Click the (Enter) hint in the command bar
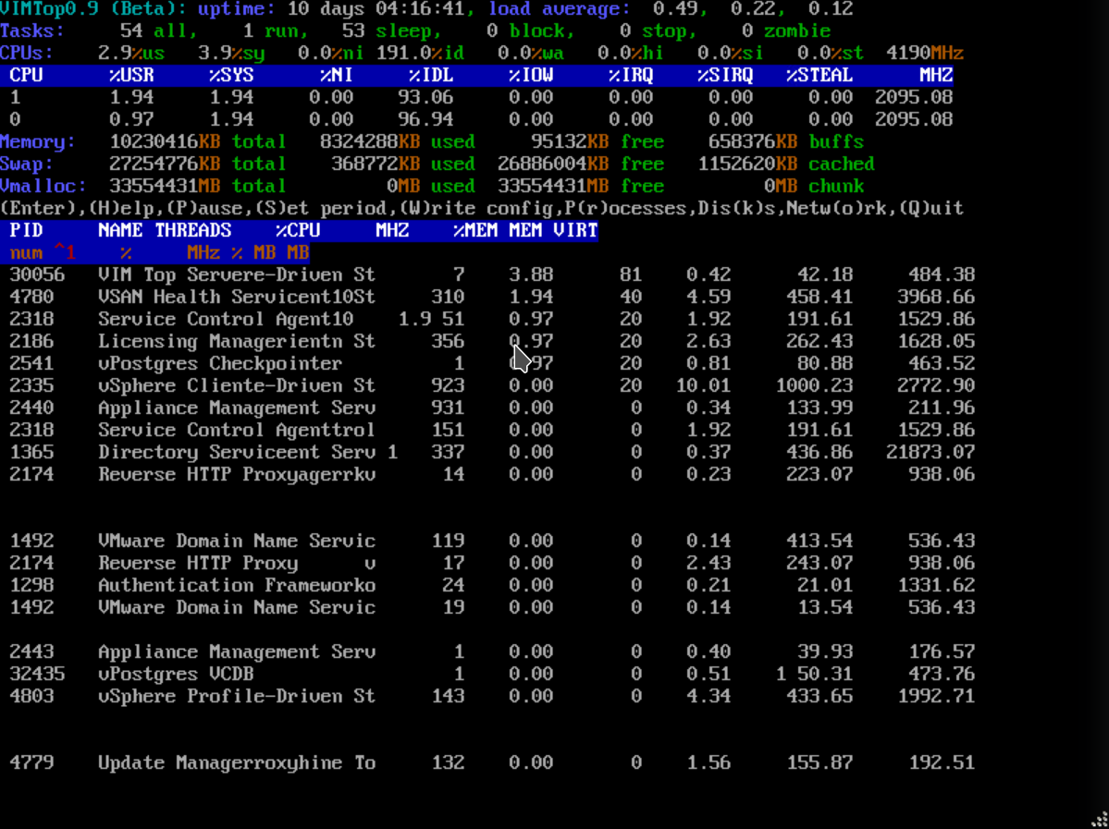Viewport: 1109px width, 829px height. 41,209
